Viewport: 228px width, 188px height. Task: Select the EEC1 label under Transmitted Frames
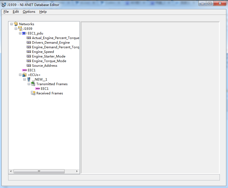pos(45,89)
